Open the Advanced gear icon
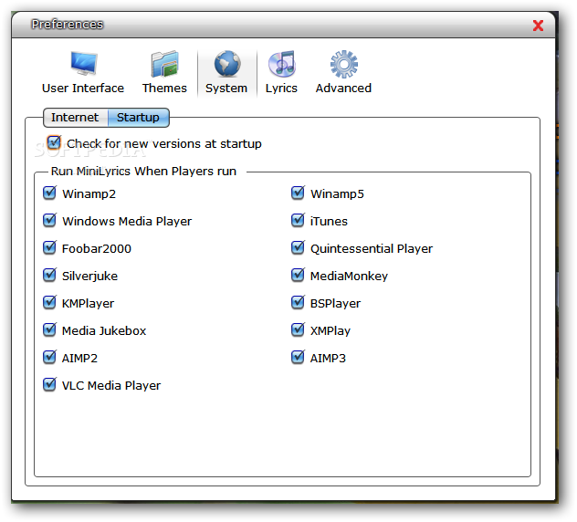Image resolution: width=577 pixels, height=522 pixels. tap(343, 64)
